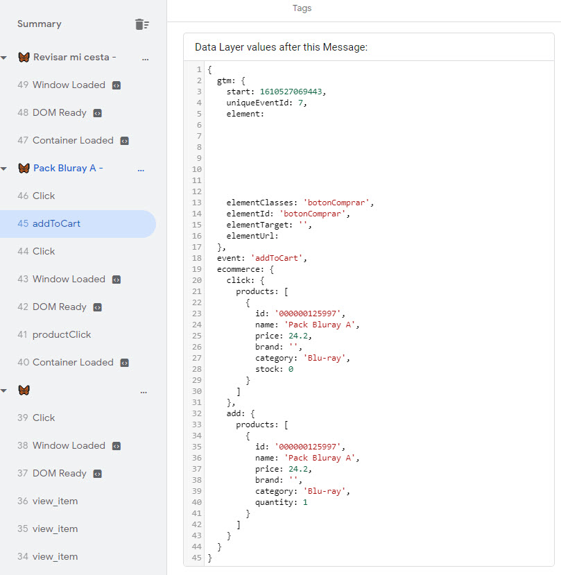Open more options for Revisar mi cesta
561x575 pixels.
[x=145, y=59]
